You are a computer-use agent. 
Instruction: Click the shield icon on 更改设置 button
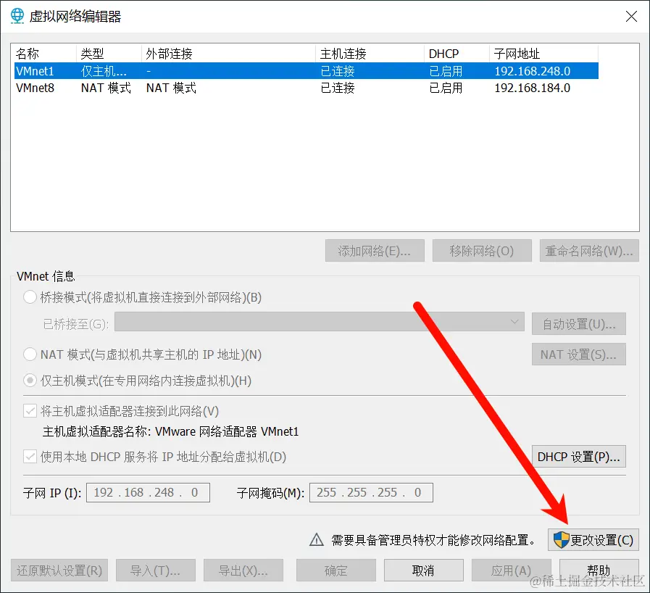[x=562, y=540]
